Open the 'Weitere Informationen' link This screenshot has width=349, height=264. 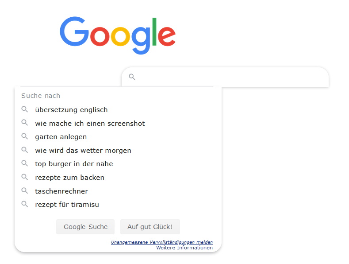(184, 248)
